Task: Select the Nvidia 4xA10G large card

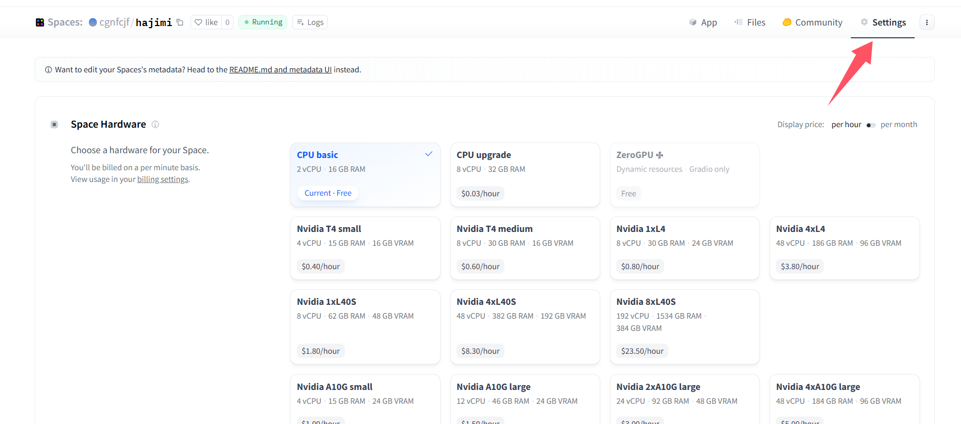Action: pos(844,399)
